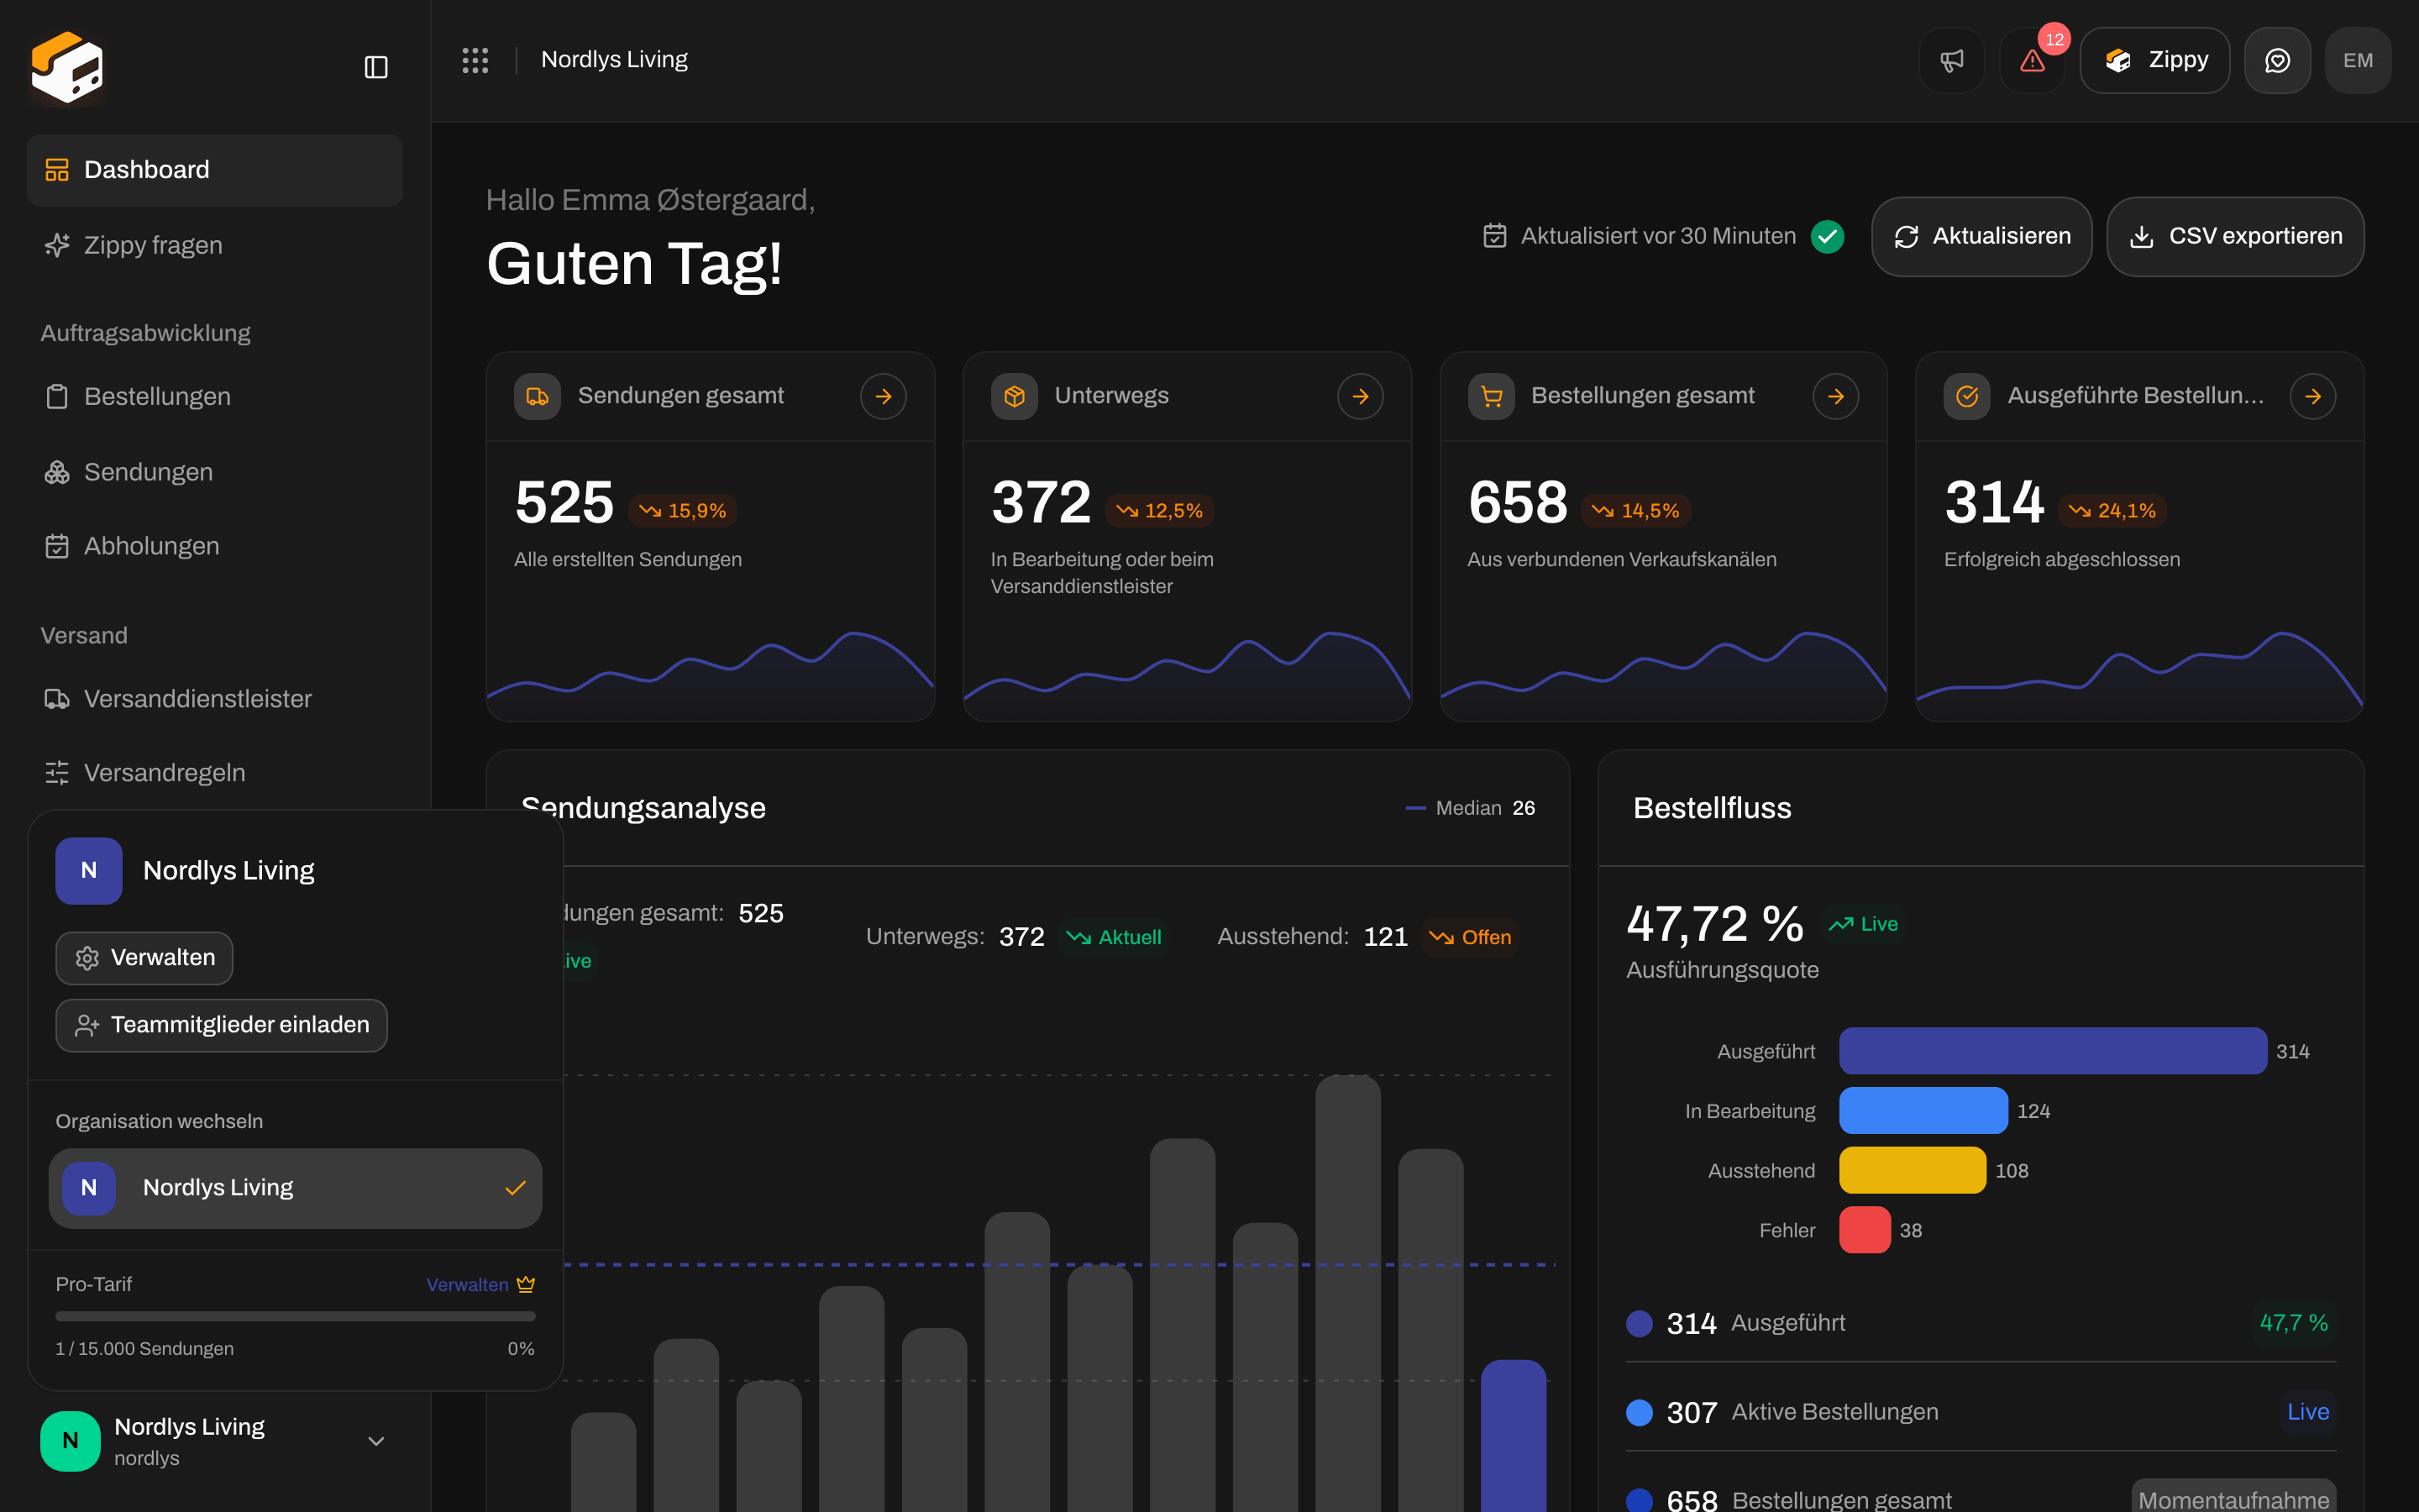The width and height of the screenshot is (2419, 1512).
Task: Open Versandregeln in sidebar
Action: click(x=215, y=773)
